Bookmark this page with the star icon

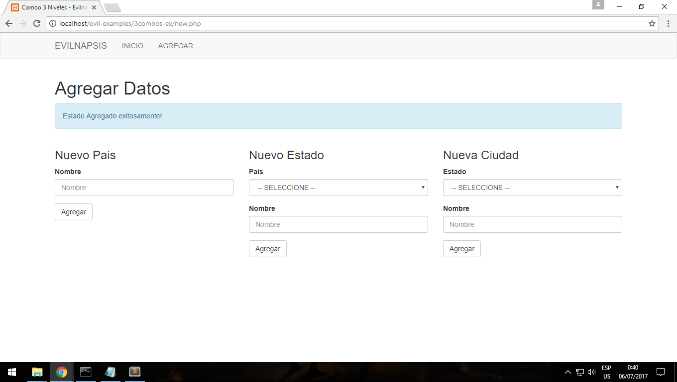[652, 23]
